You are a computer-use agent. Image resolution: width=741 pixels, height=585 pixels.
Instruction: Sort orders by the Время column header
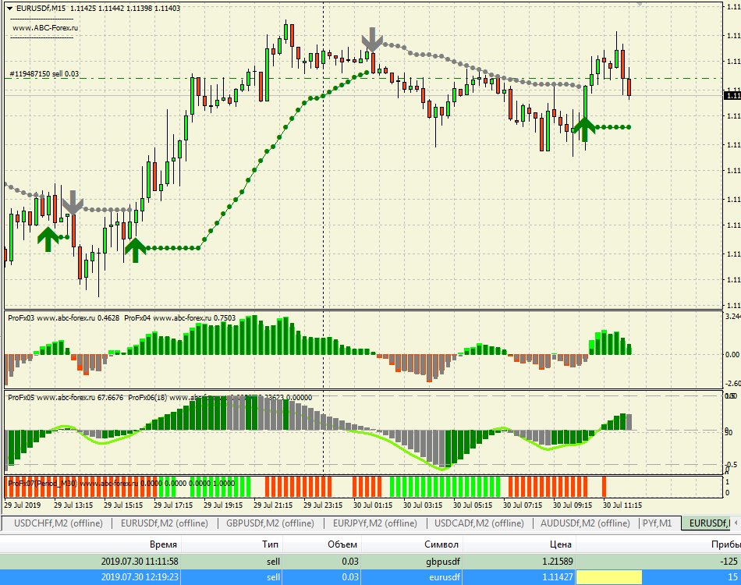tap(163, 544)
